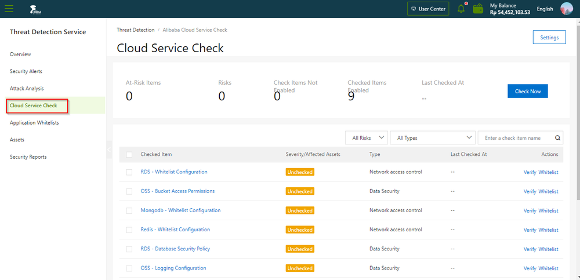Tick checkbox for RDS - Whitelist Configuration
This screenshot has width=580, height=280.
tap(129, 172)
